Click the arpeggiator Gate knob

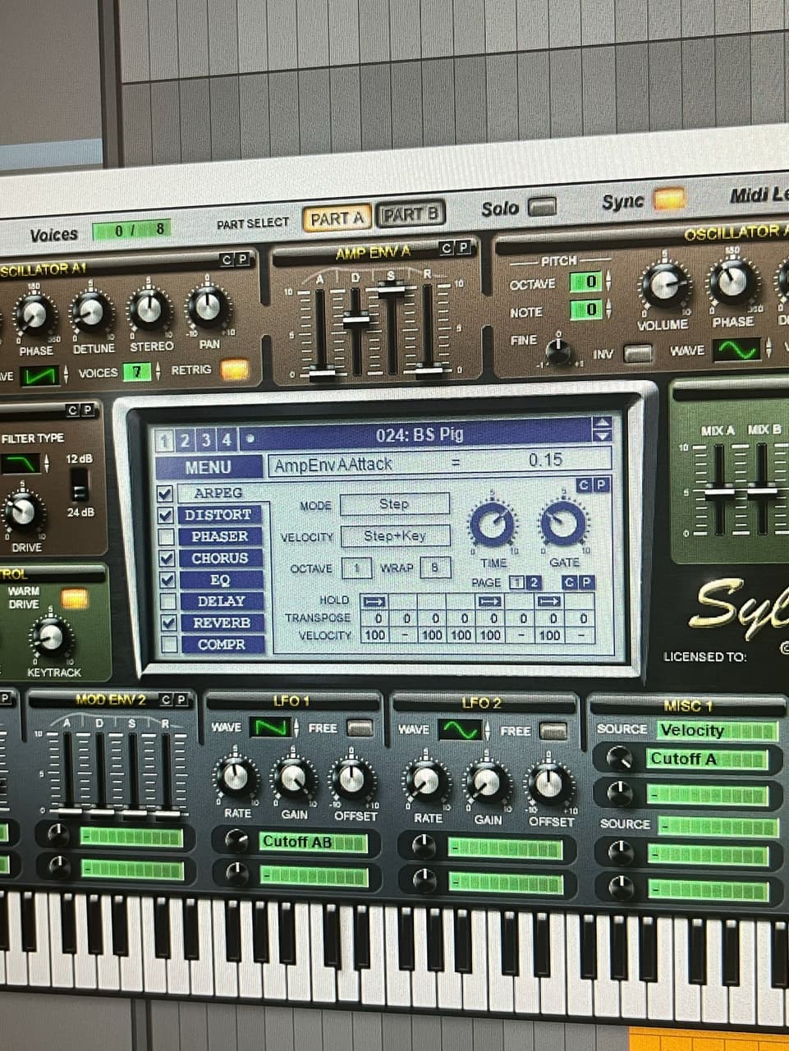tap(563, 522)
